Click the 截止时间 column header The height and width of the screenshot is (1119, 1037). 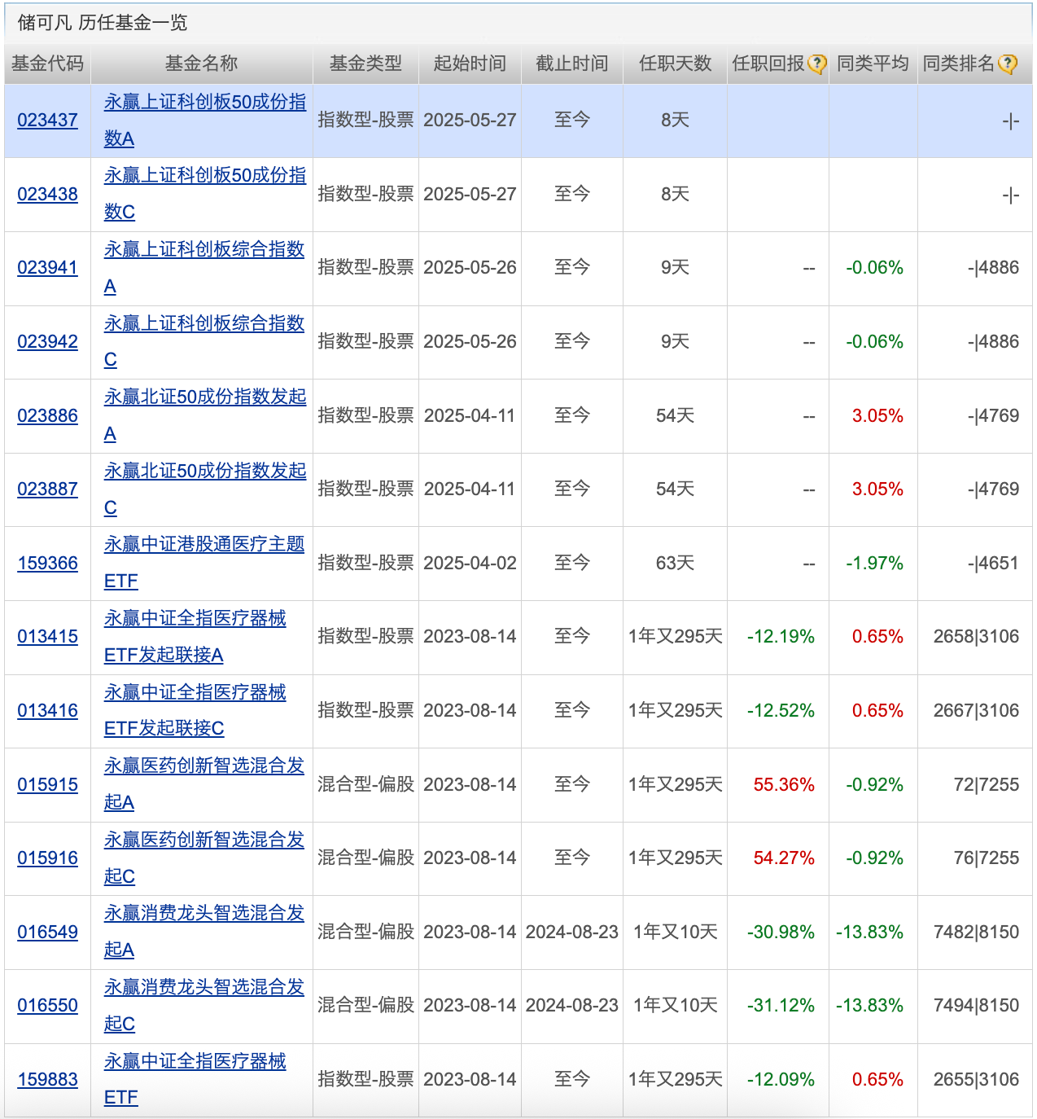click(572, 64)
